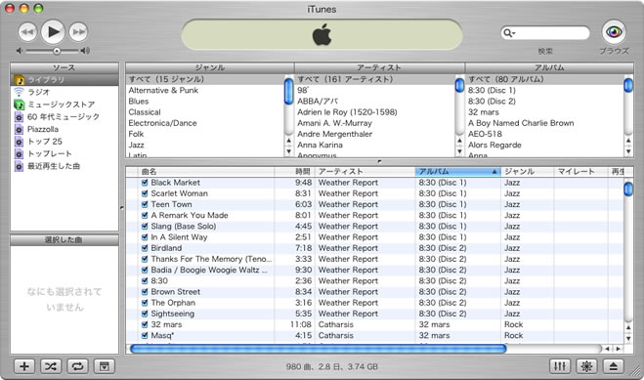Select Electronica/Dance genre
The width and height of the screenshot is (644, 380).
coord(205,123)
